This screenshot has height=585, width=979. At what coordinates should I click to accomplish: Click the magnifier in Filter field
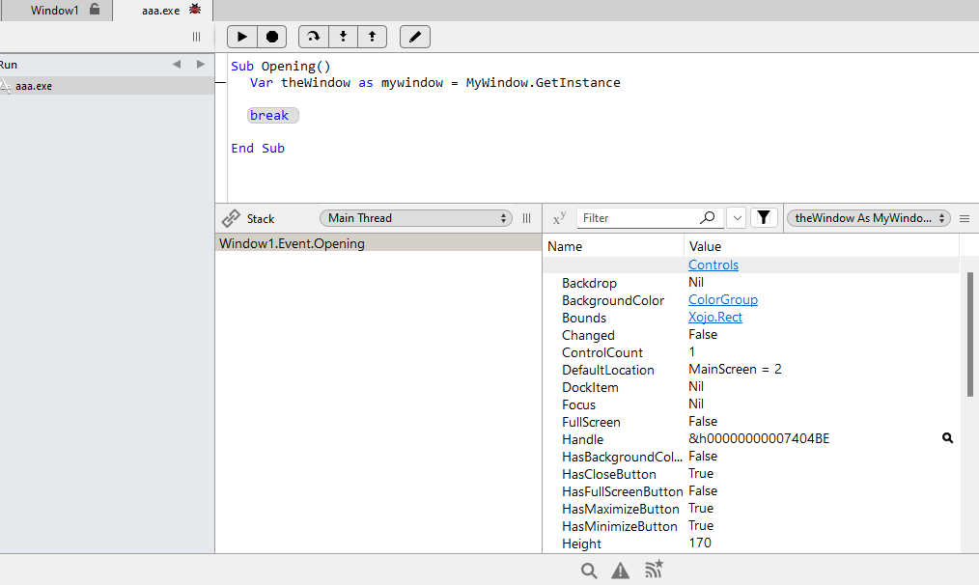pyautogui.click(x=708, y=217)
